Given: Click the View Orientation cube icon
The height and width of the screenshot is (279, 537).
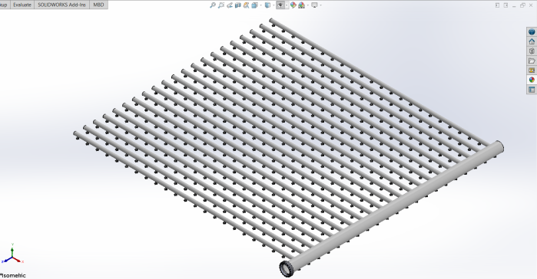Looking at the screenshot, I should pos(254,5).
